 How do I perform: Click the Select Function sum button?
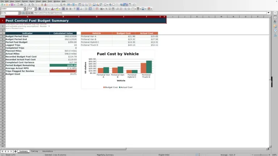(x=27, y=13)
